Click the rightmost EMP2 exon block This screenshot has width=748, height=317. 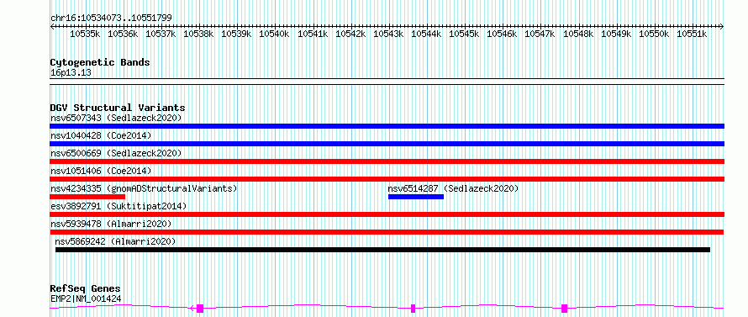point(564,309)
